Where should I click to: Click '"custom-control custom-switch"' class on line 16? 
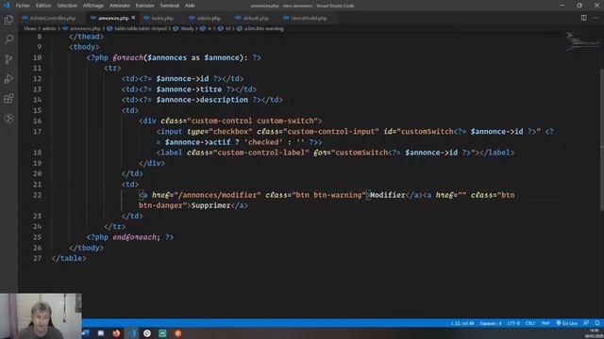(252, 121)
